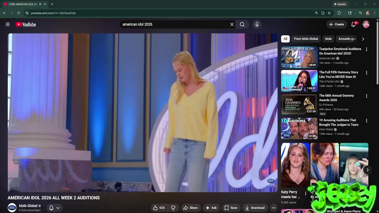Screen dimensions: 379x213
Task: Open Tearjerker Emotional Auditions title link
Action: coord(340,51)
